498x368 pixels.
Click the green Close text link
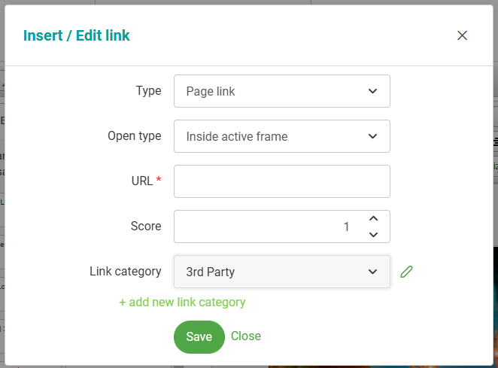pos(246,336)
